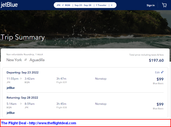Screen dimensions: 171x127
Task: Click Flight 838 label
Action: [x=62, y=108]
